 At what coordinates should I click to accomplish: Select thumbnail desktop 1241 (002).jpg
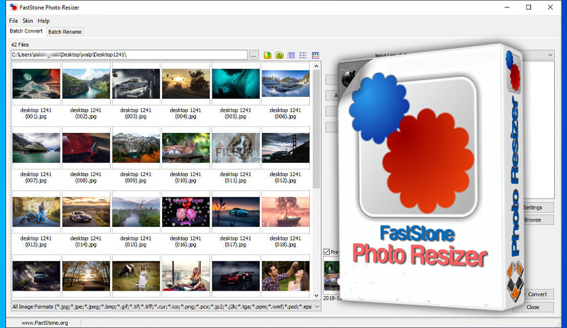point(86,84)
